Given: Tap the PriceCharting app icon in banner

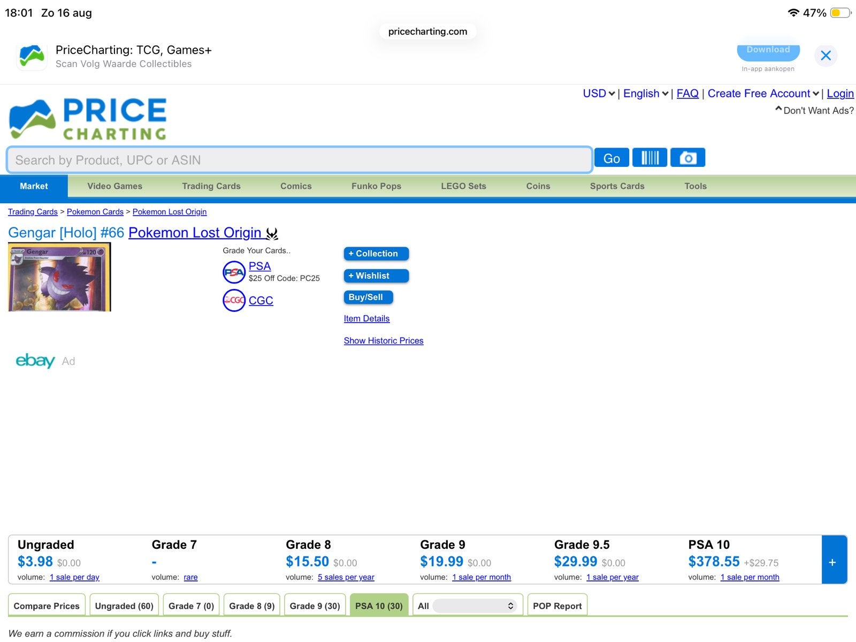Looking at the screenshot, I should tap(32, 56).
